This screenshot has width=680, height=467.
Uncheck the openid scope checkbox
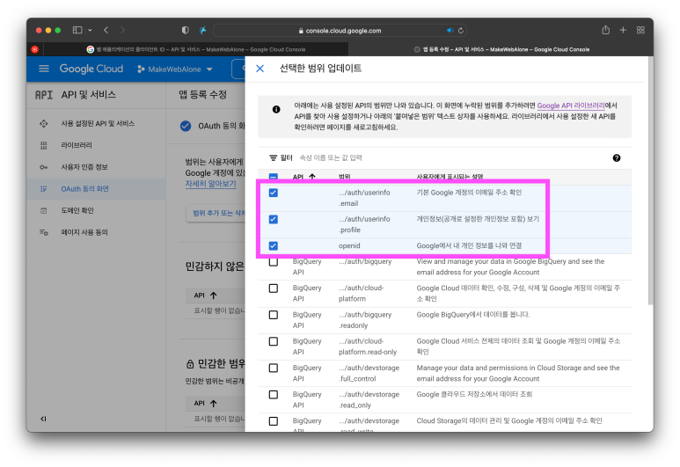[274, 246]
